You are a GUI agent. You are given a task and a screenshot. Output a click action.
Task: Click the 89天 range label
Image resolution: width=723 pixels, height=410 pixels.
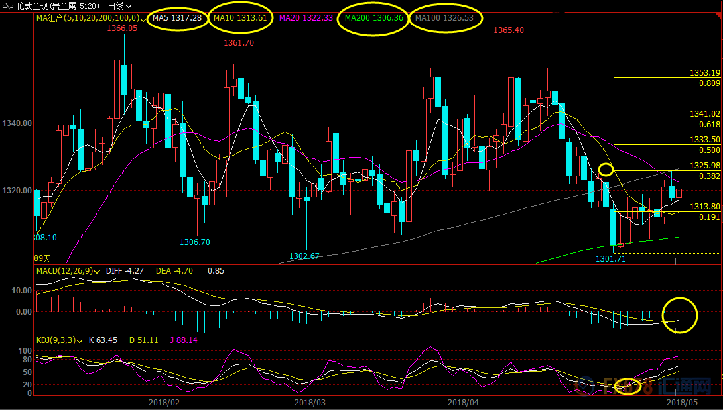pyautogui.click(x=42, y=258)
